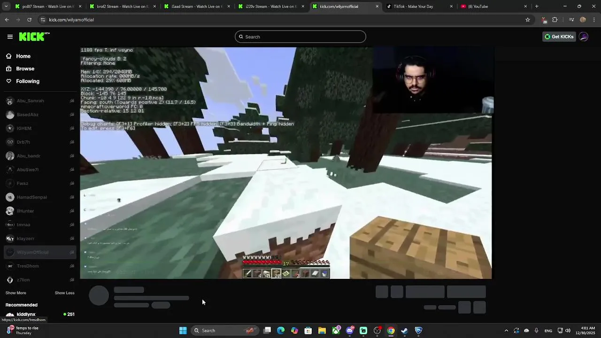Click the Windows taskbar Search box
The width and height of the screenshot is (601, 338).
225,330
